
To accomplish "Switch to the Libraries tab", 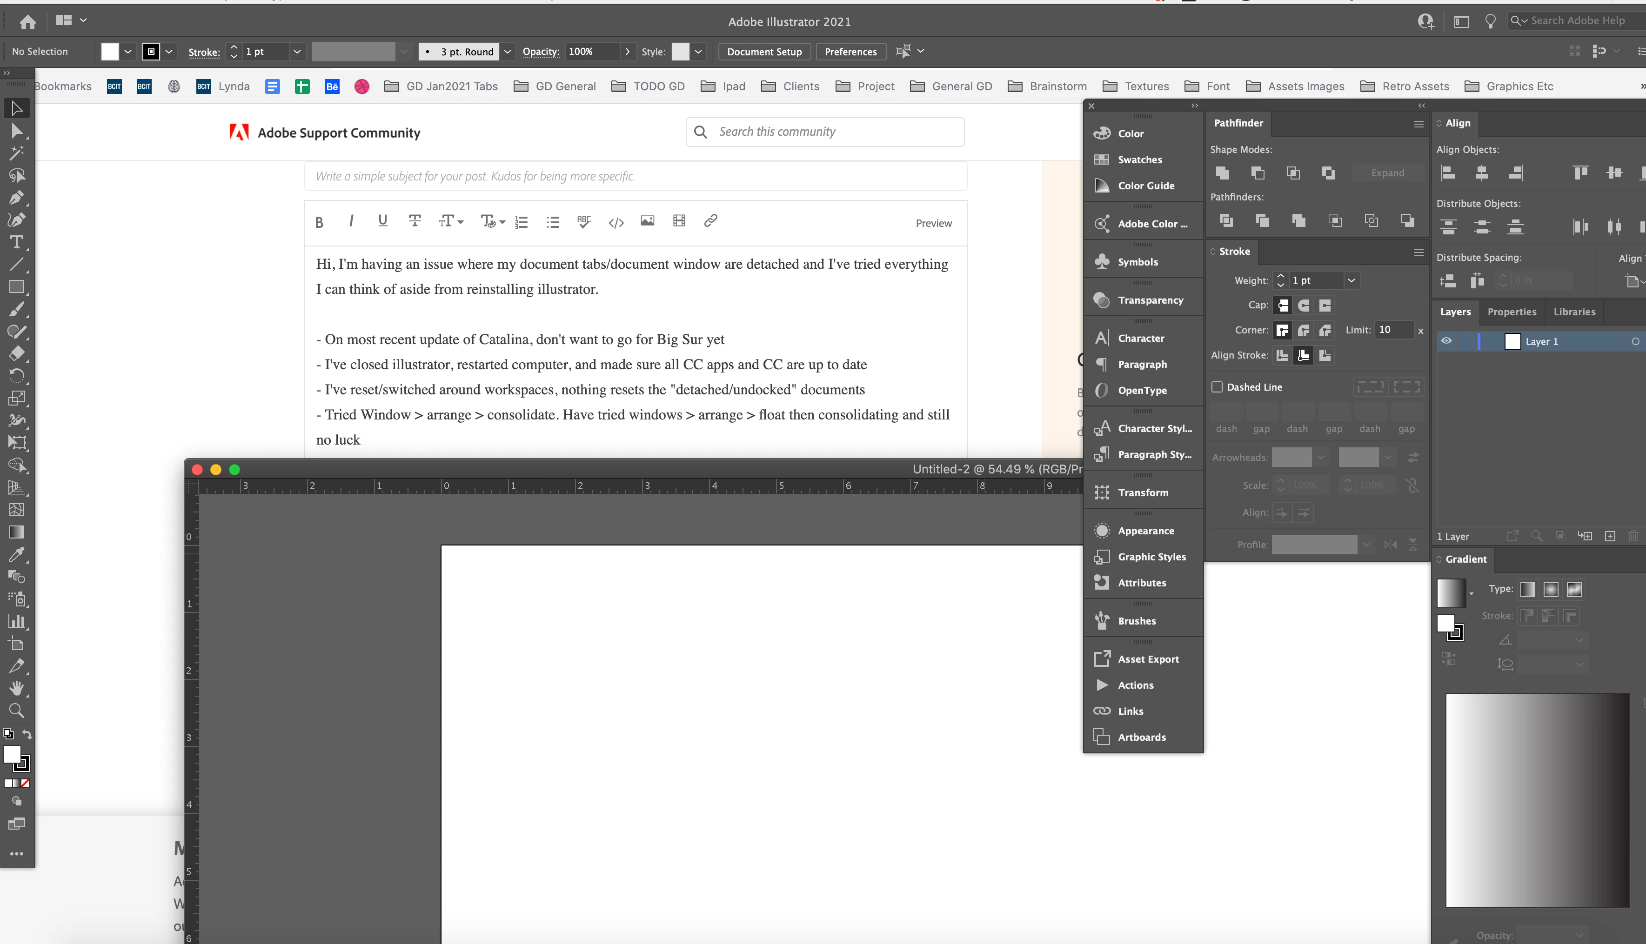I will (1574, 312).
